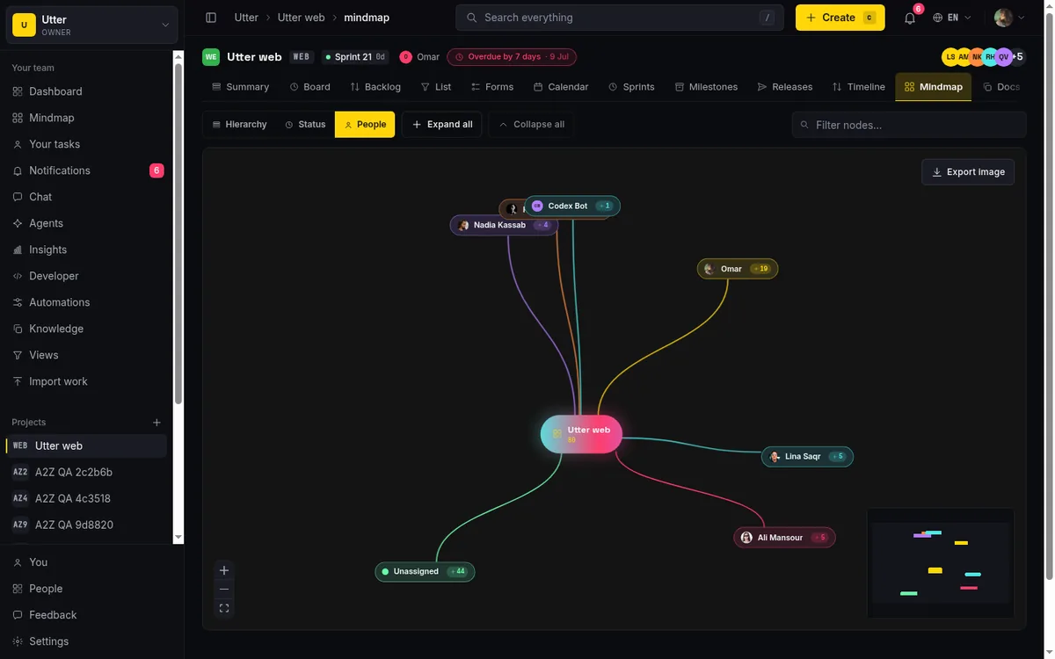1055x659 pixels.
Task: Open Chat page
Action: [x=88, y=197]
